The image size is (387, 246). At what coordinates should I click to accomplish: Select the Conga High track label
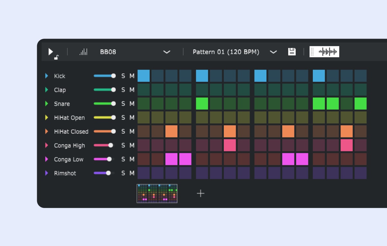69,146
